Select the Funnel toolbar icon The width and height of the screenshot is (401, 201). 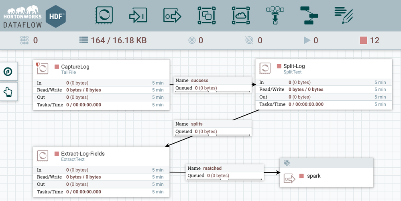pos(275,15)
